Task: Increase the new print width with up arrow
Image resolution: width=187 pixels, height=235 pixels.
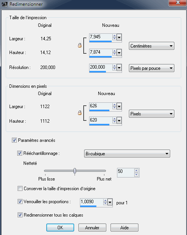Action: click(114, 36)
